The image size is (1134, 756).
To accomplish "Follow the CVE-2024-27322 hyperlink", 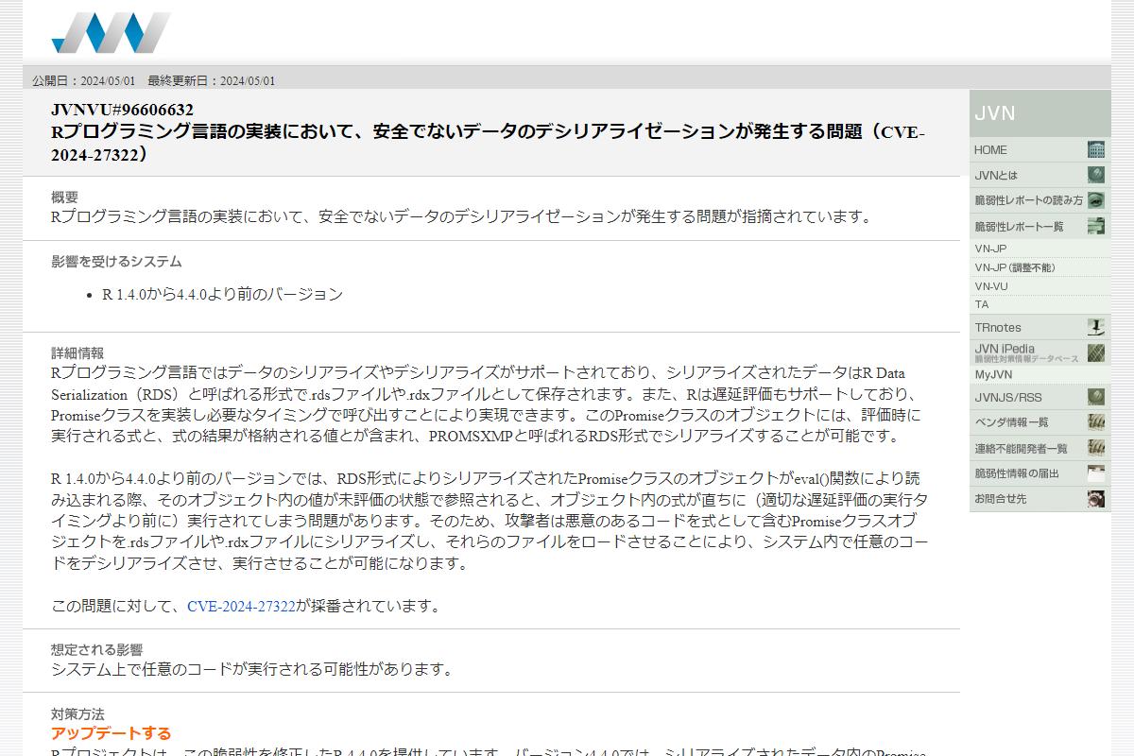I will (241, 606).
